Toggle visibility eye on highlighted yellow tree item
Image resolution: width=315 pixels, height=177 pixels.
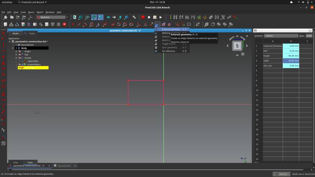pyautogui.click(x=19, y=68)
